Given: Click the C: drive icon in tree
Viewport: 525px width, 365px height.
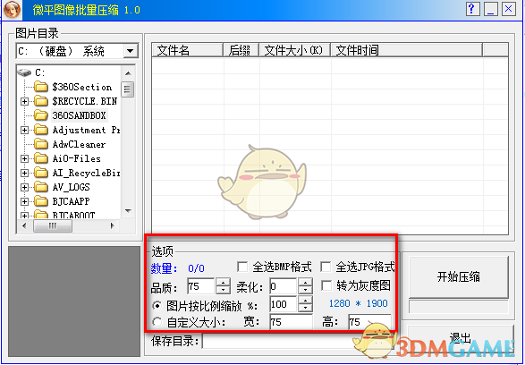Looking at the screenshot, I should (x=24, y=72).
